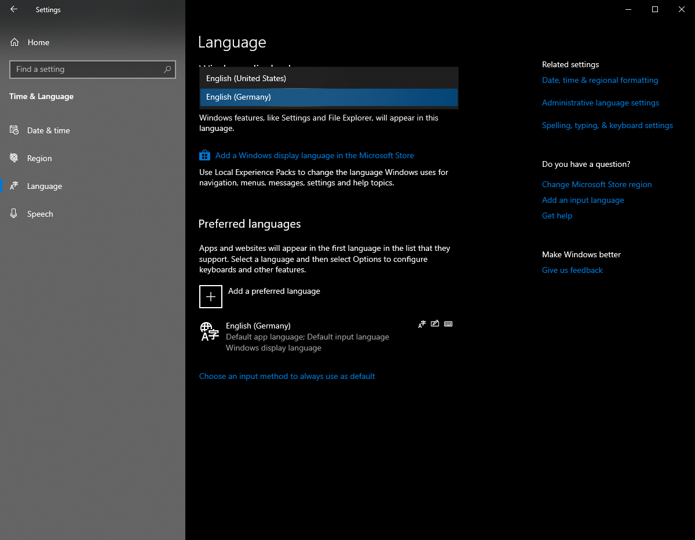Click the display language feature icon for English (Germany)
Image resolution: width=695 pixels, height=540 pixels.
(x=422, y=324)
